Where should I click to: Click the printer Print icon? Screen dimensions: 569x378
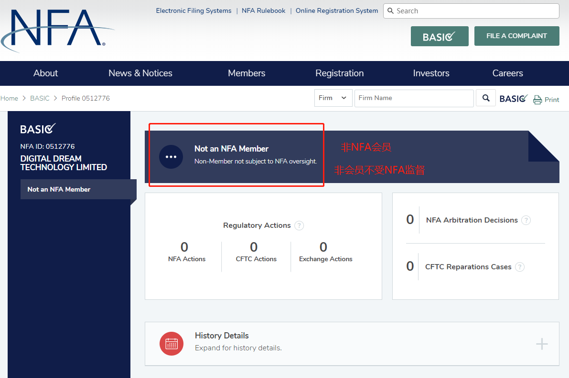pos(537,100)
